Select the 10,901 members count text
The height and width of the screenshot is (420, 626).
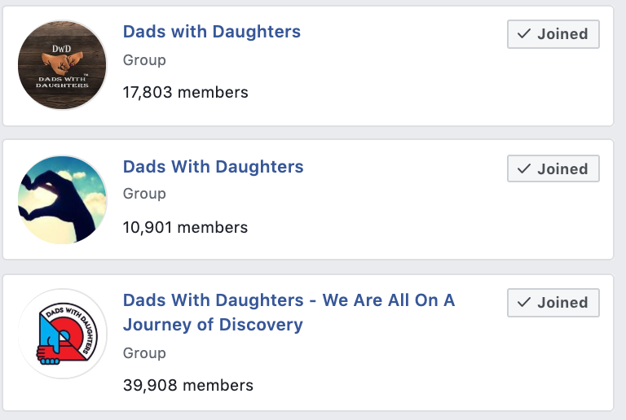[185, 228]
